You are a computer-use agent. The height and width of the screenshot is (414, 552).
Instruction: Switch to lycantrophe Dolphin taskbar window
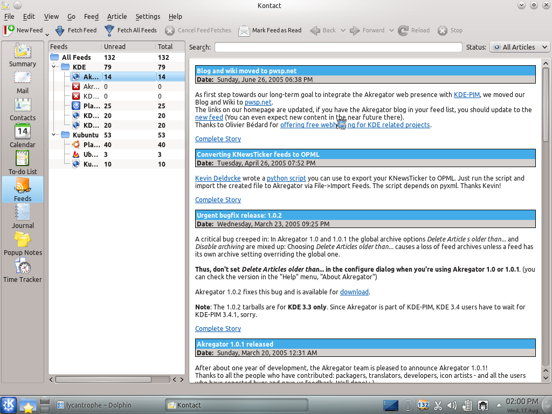109,405
